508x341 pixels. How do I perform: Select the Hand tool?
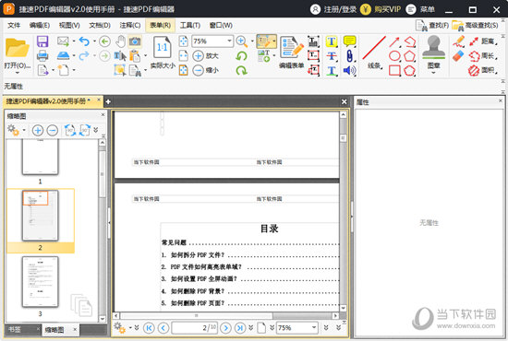(x=120, y=41)
